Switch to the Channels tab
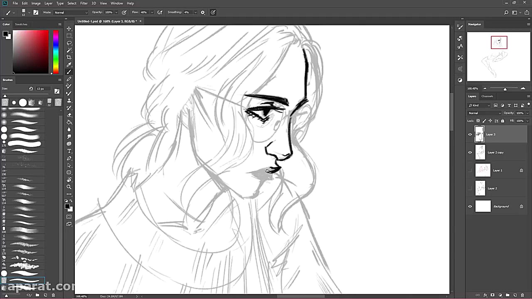 click(x=487, y=96)
